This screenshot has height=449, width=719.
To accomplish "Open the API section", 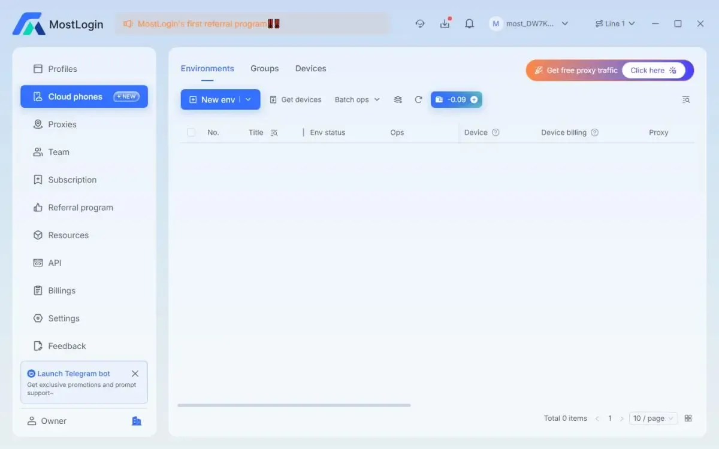I will (x=55, y=262).
